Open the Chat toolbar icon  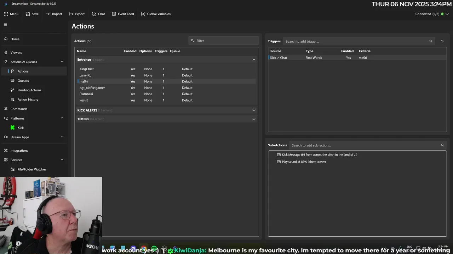point(94,14)
